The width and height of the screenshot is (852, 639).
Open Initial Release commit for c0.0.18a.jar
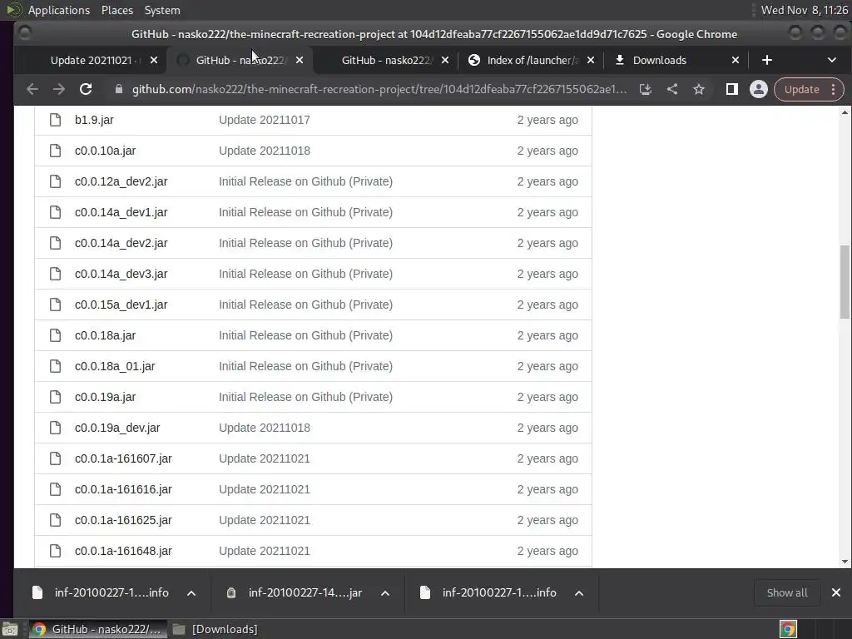click(305, 335)
